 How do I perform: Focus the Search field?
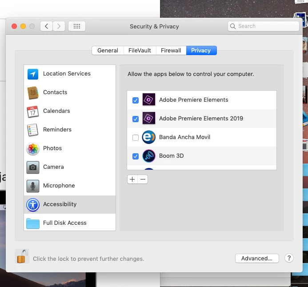tap(264, 26)
